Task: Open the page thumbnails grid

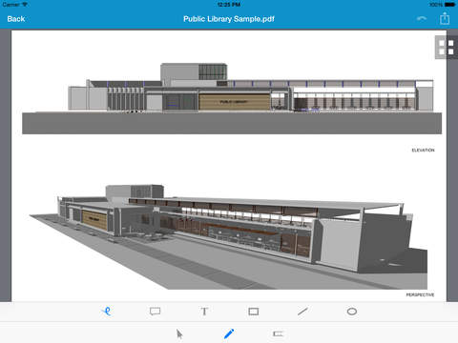Action: tap(447, 48)
